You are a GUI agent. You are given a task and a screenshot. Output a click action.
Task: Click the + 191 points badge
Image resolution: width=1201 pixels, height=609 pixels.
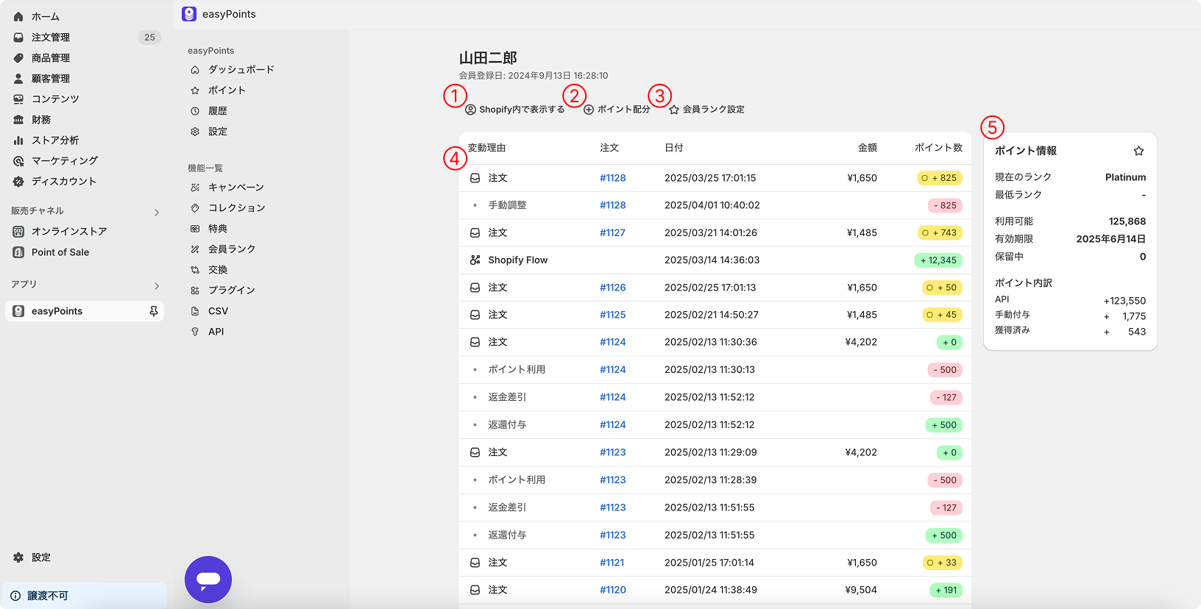pyautogui.click(x=946, y=590)
